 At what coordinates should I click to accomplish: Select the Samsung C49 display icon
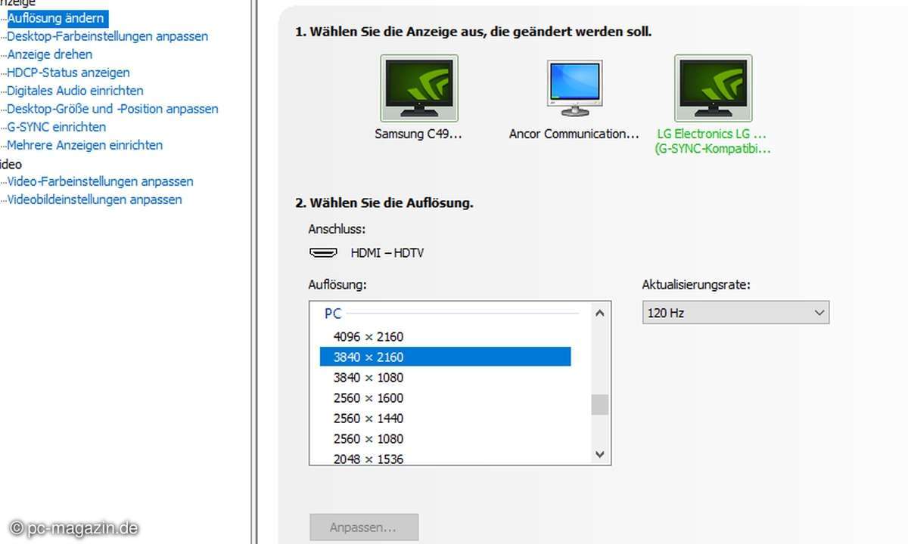tap(418, 88)
